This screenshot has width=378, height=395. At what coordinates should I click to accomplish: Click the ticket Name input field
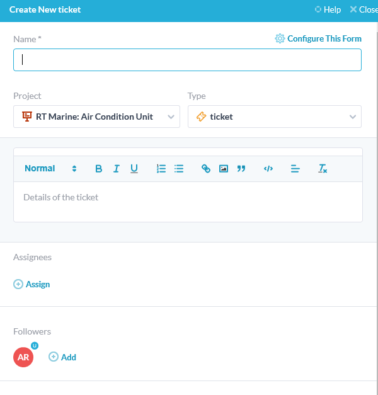pos(187,60)
